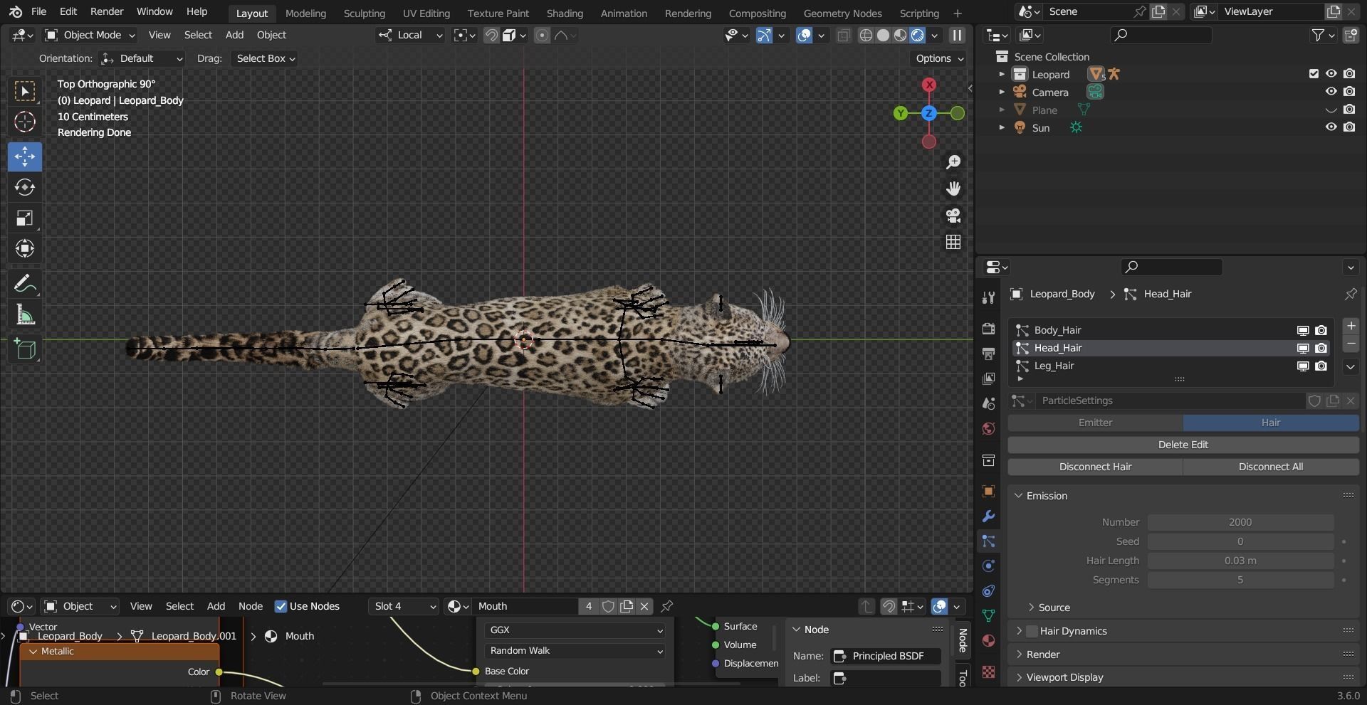This screenshot has width=1367, height=705.
Task: Click the pan hand viewport gizmo
Action: coord(953,189)
